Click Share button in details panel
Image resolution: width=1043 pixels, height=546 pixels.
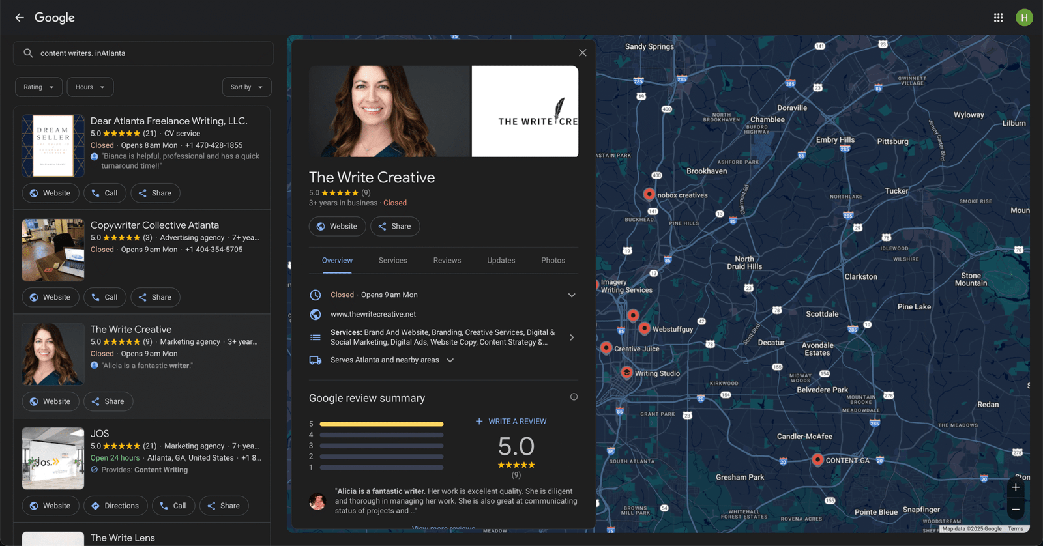tap(395, 227)
